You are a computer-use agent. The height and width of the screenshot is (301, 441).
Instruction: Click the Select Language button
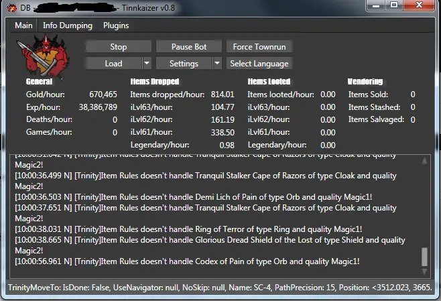tap(259, 64)
